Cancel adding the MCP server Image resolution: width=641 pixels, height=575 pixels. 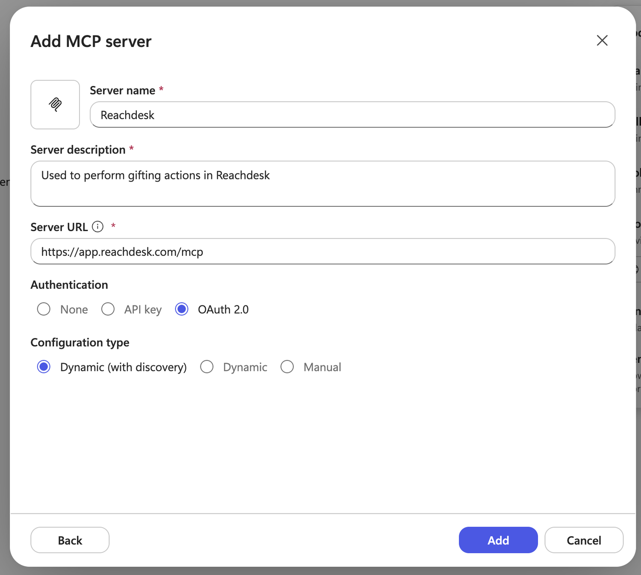point(584,540)
